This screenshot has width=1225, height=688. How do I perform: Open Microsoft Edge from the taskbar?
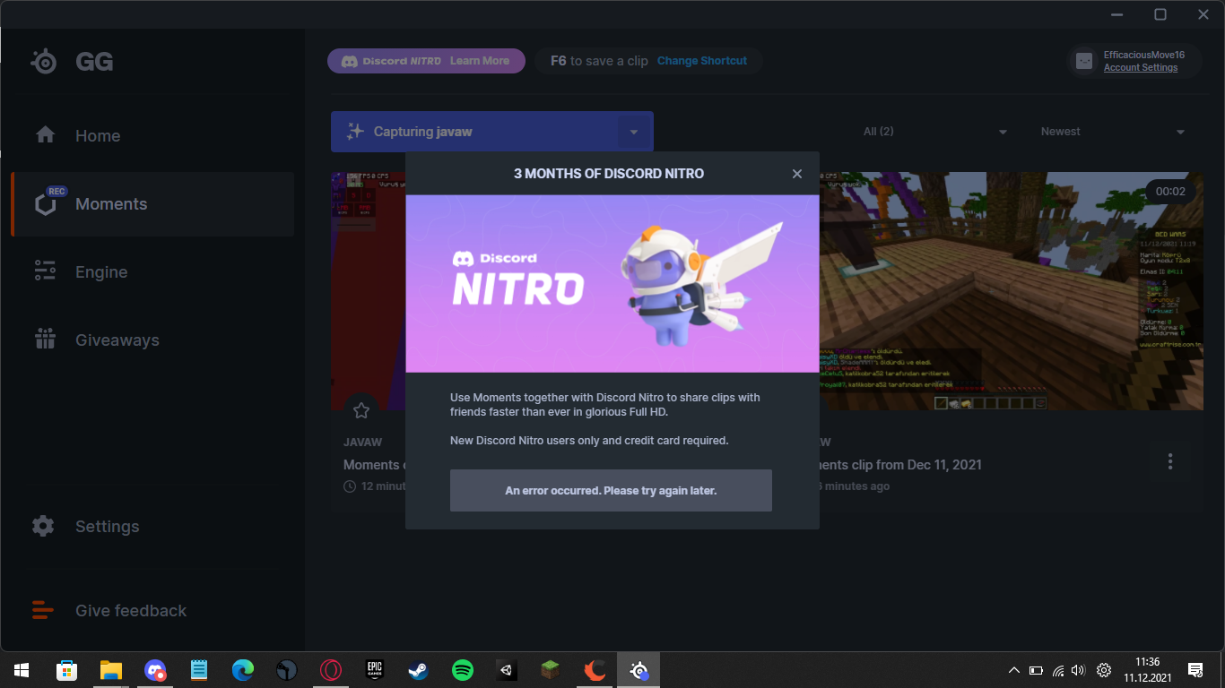coord(242,670)
